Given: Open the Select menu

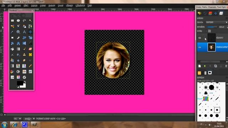Looking at the screenshot, I should [18, 6].
